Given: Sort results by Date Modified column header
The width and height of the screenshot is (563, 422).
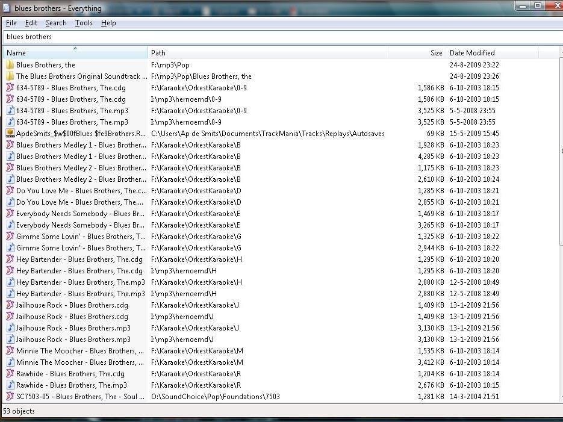Looking at the screenshot, I should point(493,52).
